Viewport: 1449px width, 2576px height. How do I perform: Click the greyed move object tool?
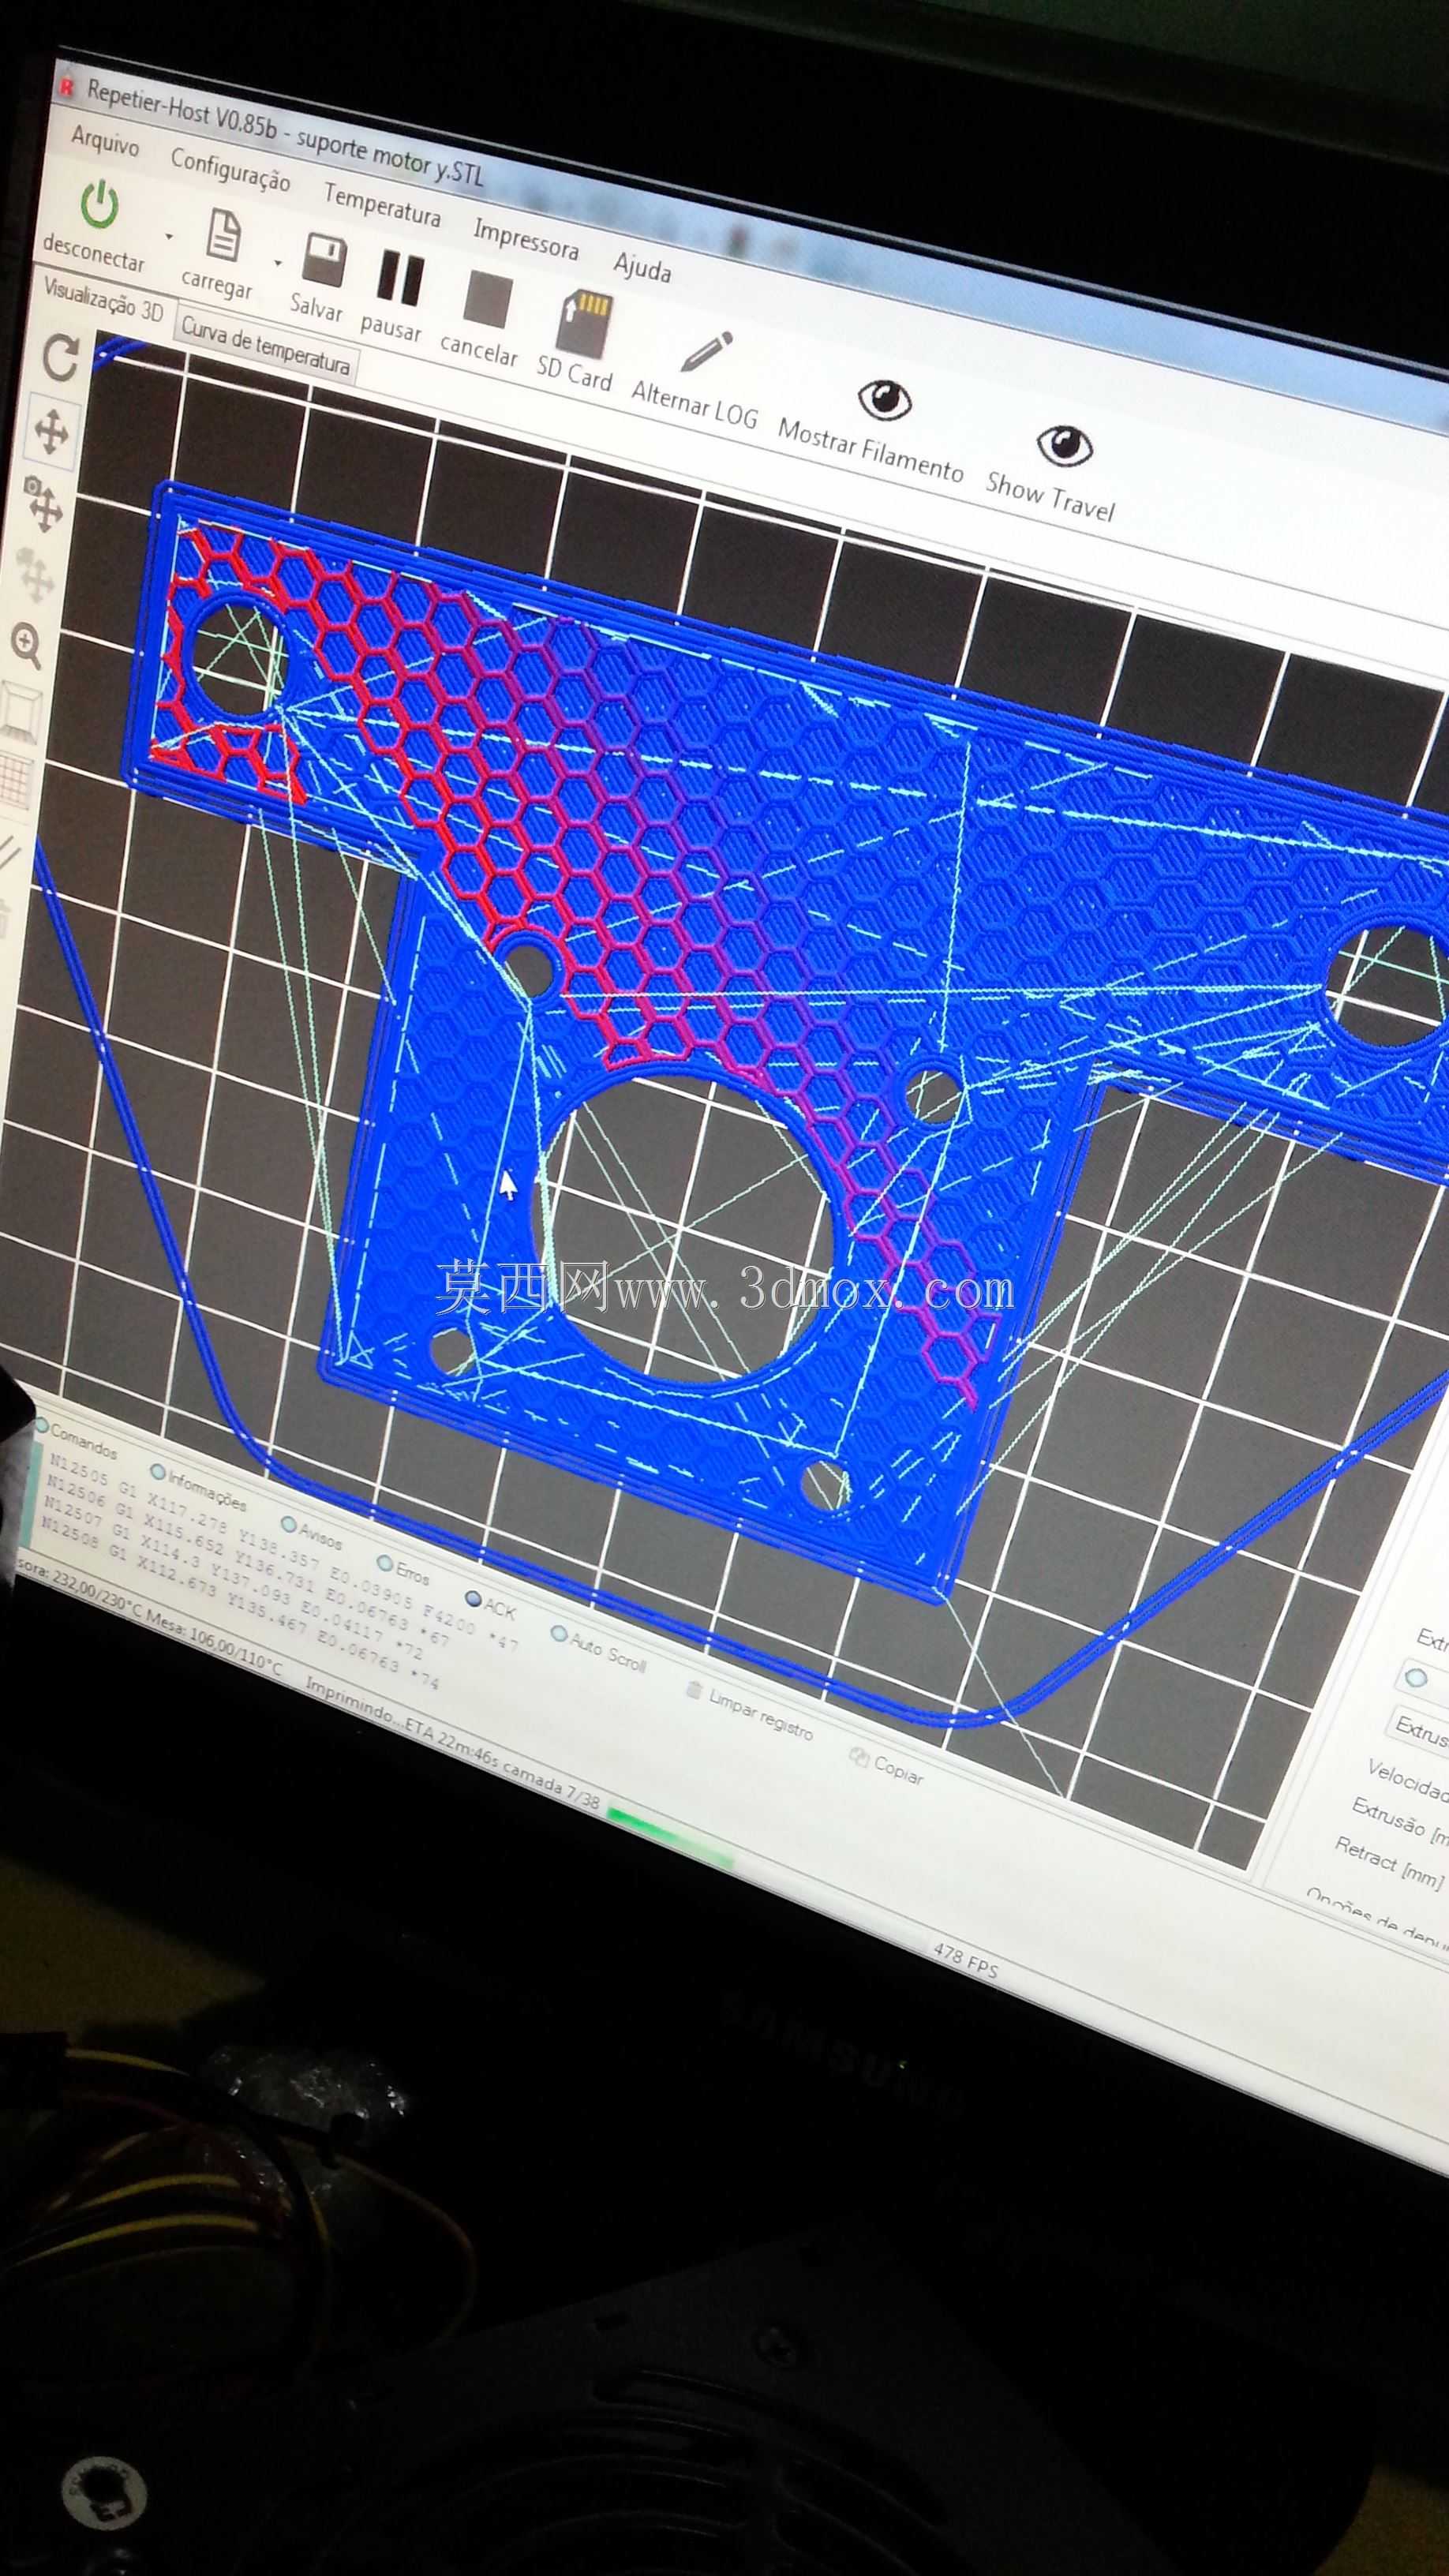(x=33, y=574)
